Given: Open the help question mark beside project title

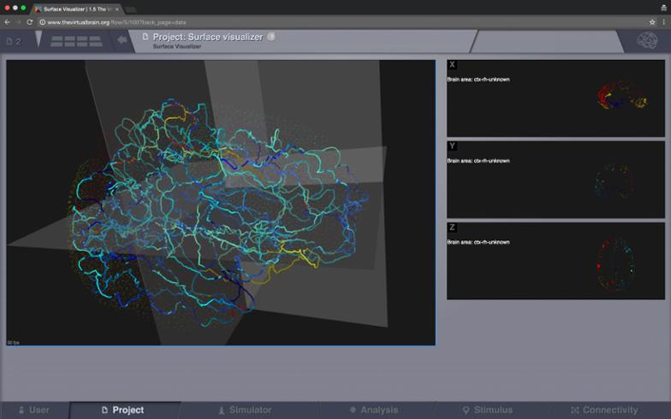Looking at the screenshot, I should point(271,37).
